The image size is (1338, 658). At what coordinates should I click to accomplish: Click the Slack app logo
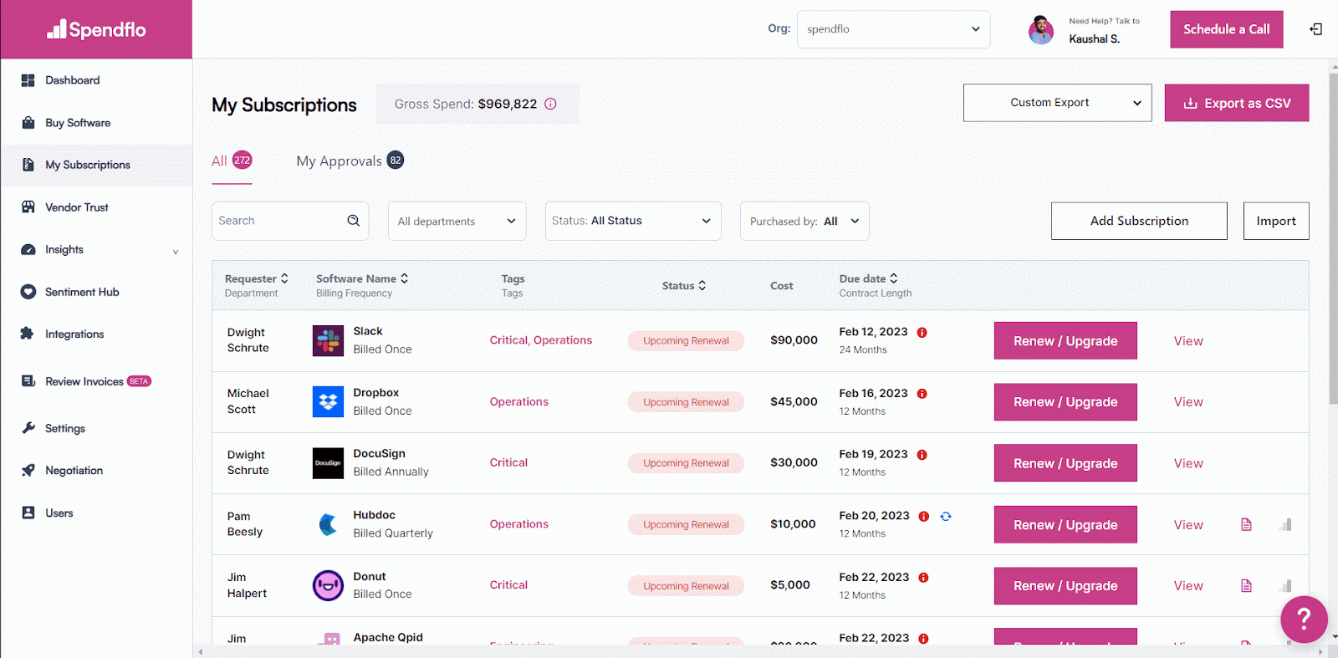pos(328,340)
